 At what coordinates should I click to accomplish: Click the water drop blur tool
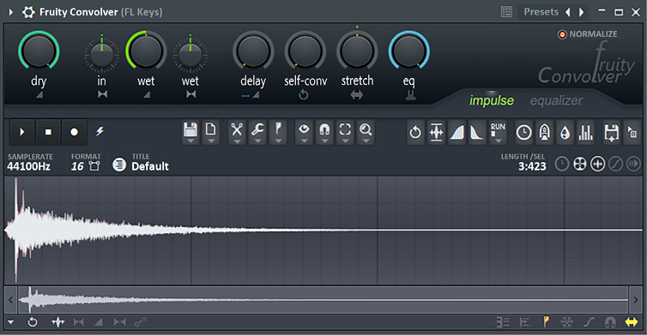coord(565,133)
